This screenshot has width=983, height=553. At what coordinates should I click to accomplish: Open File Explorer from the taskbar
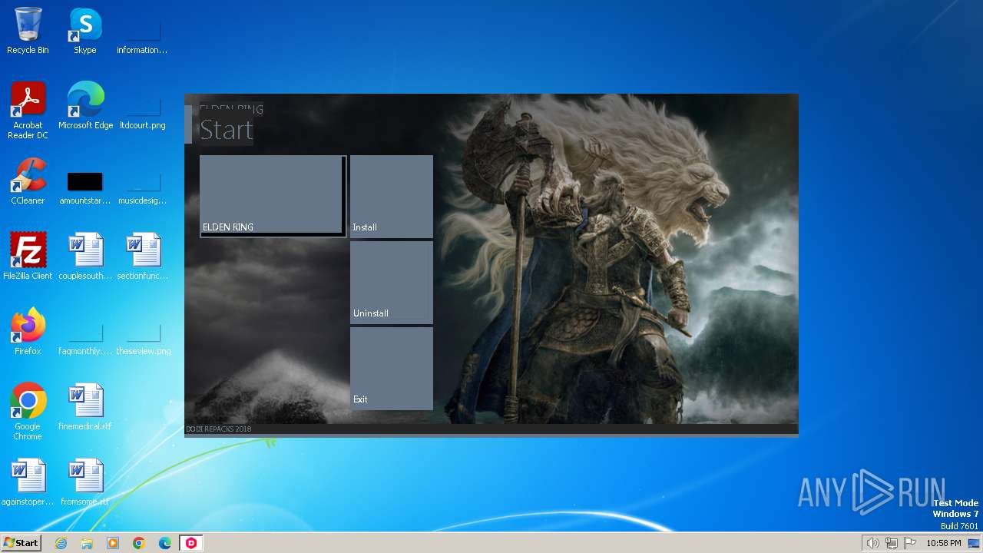[x=87, y=543]
